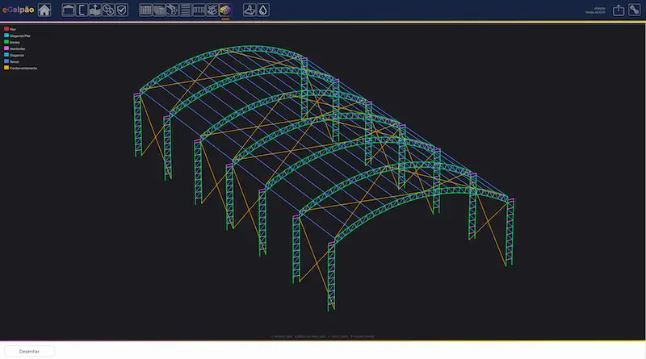Click the chain link connections icon
This screenshot has height=359, width=646.
pyautogui.click(x=107, y=10)
